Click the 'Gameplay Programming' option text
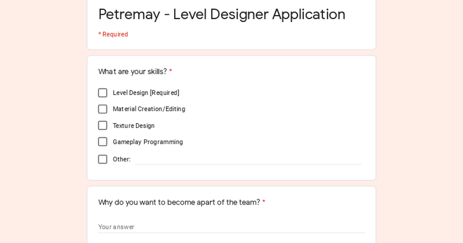 pyautogui.click(x=148, y=142)
